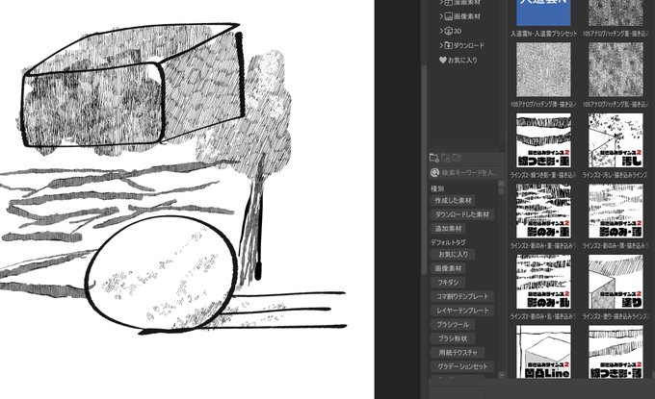The image size is (655, 399).
Task: Click the ダウンロード folder icon with arrow
Action: (x=448, y=45)
